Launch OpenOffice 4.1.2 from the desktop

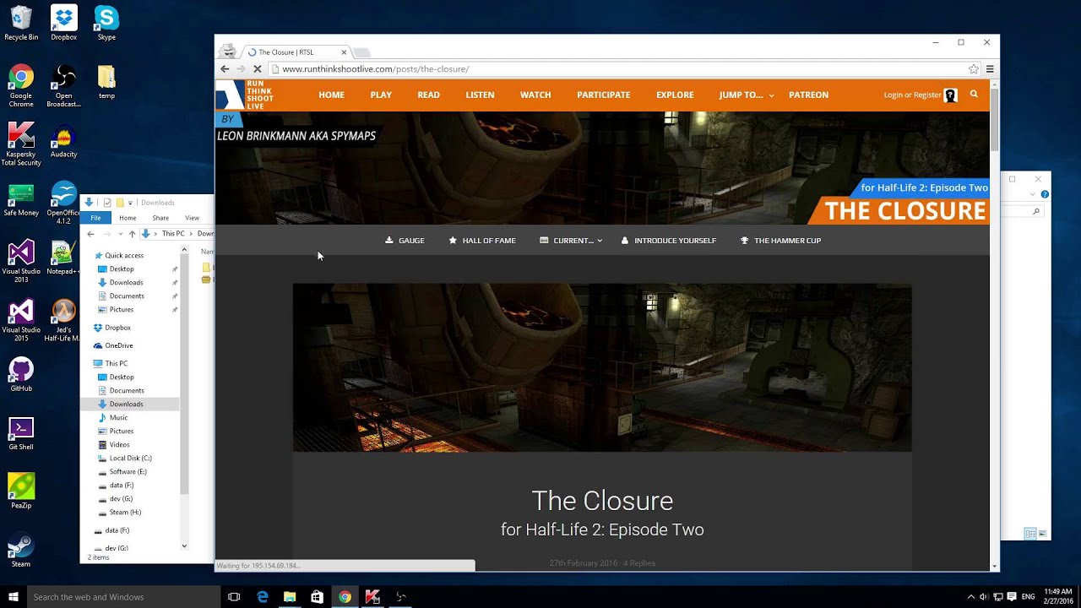tap(63, 203)
